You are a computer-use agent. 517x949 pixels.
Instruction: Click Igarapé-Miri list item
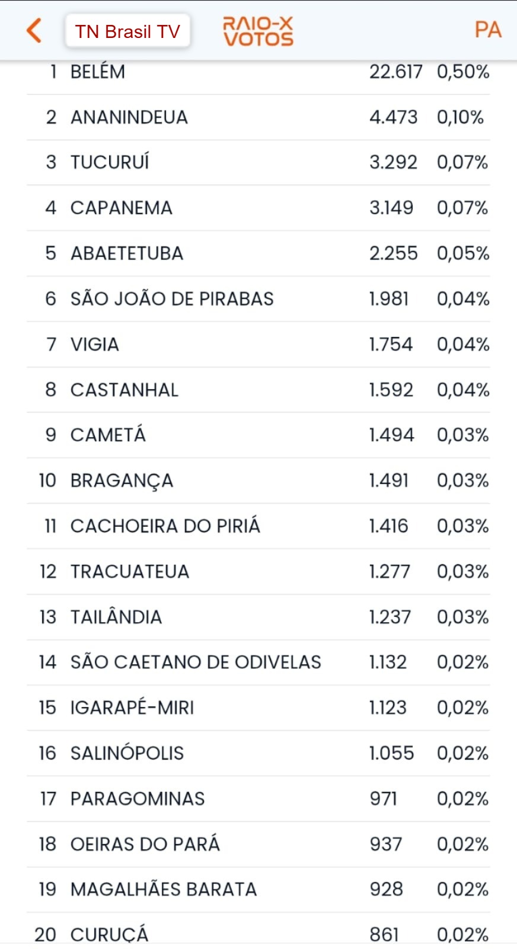tap(258, 708)
